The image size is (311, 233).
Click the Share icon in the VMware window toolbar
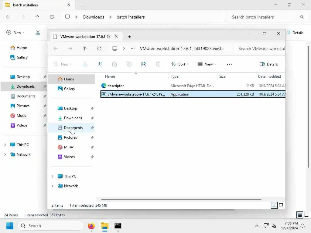click(x=144, y=64)
